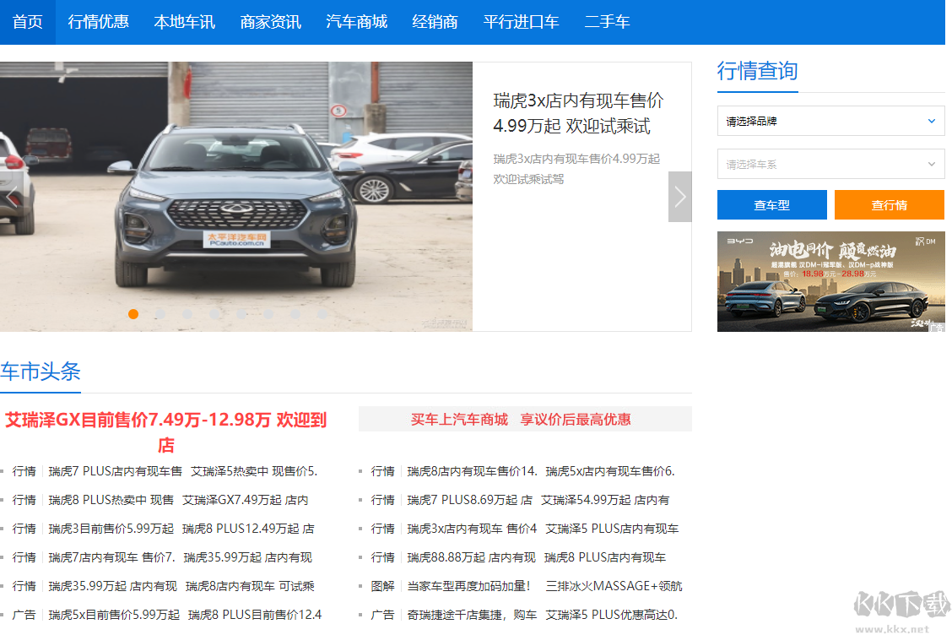Open the 汽车商城 menu item

(356, 22)
